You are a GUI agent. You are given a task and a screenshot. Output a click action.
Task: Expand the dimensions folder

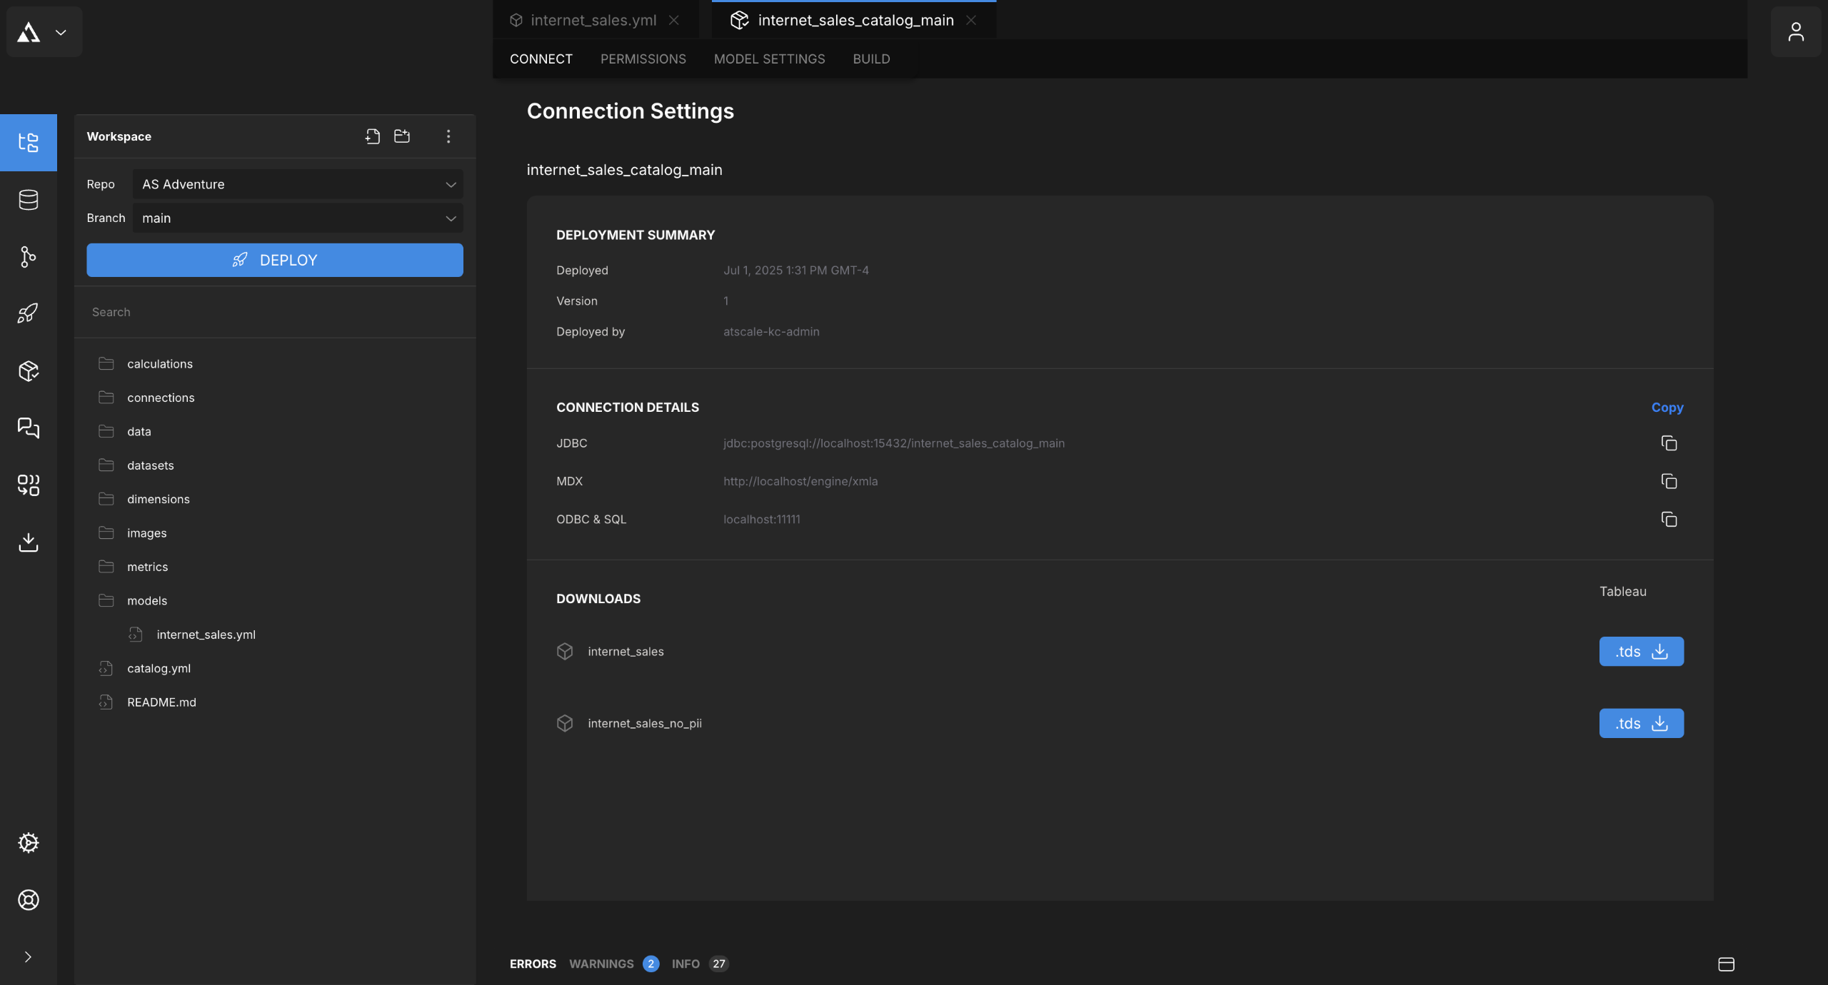159,499
